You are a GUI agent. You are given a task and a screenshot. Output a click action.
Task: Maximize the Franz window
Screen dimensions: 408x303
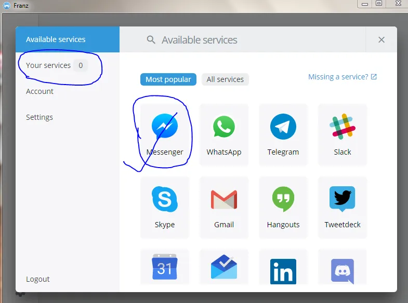pos(379,4)
